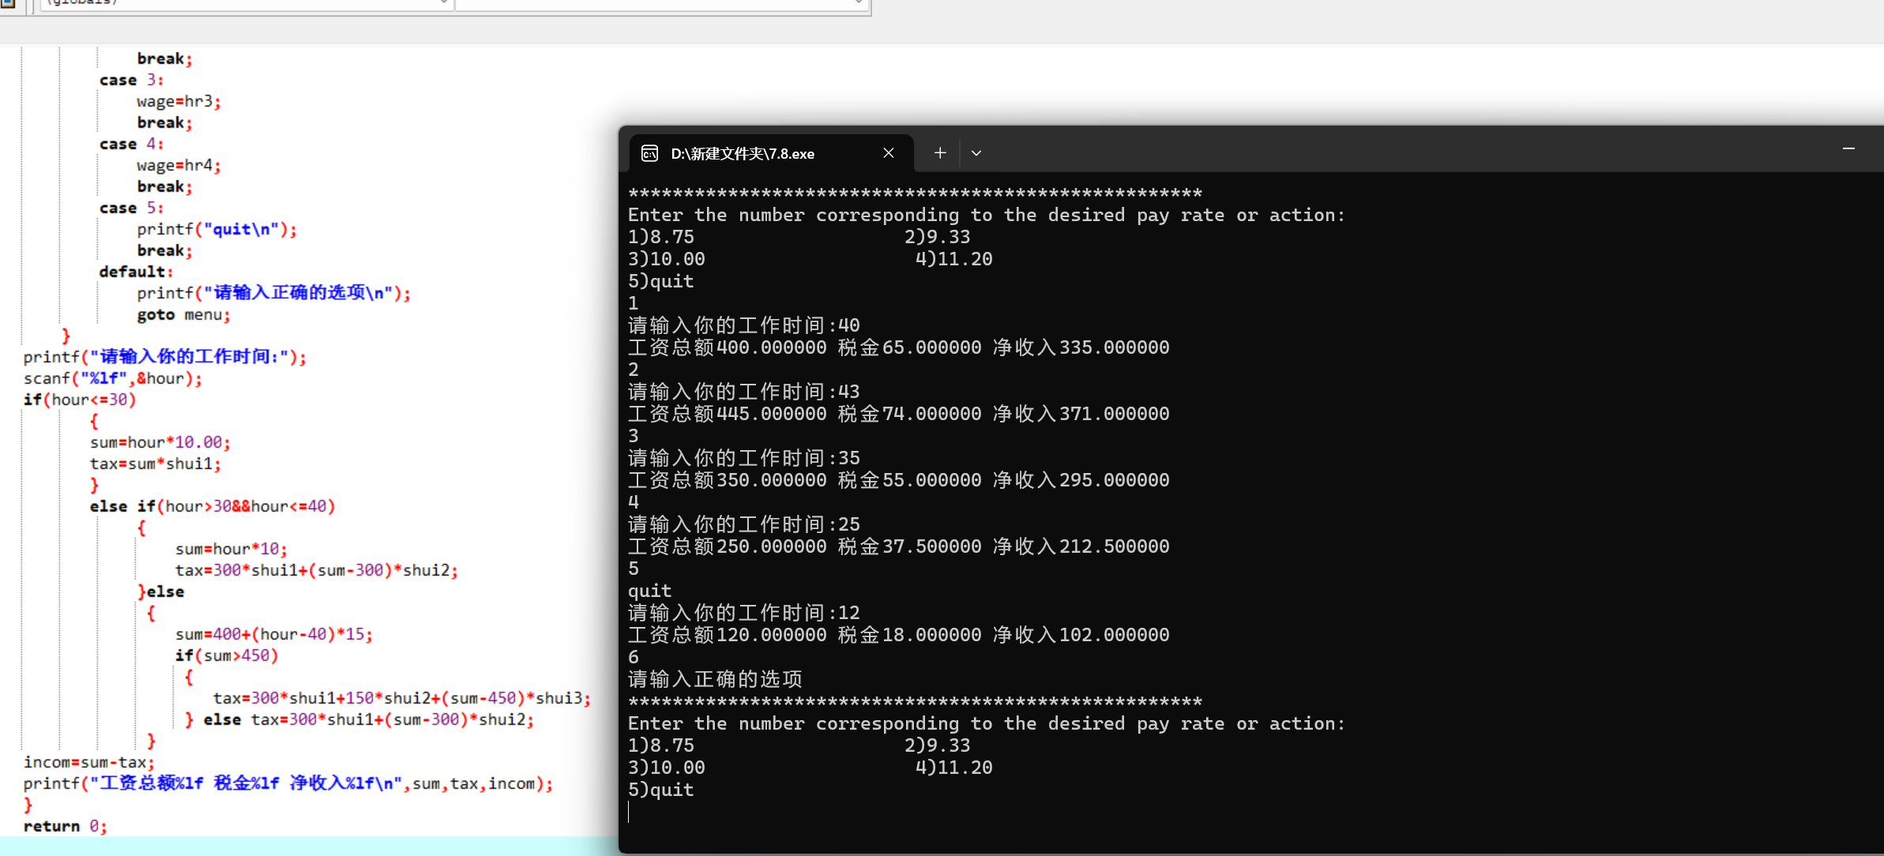The height and width of the screenshot is (856, 1884).
Task: Click the 'incom=sum-tax;' statement
Action: (x=88, y=762)
